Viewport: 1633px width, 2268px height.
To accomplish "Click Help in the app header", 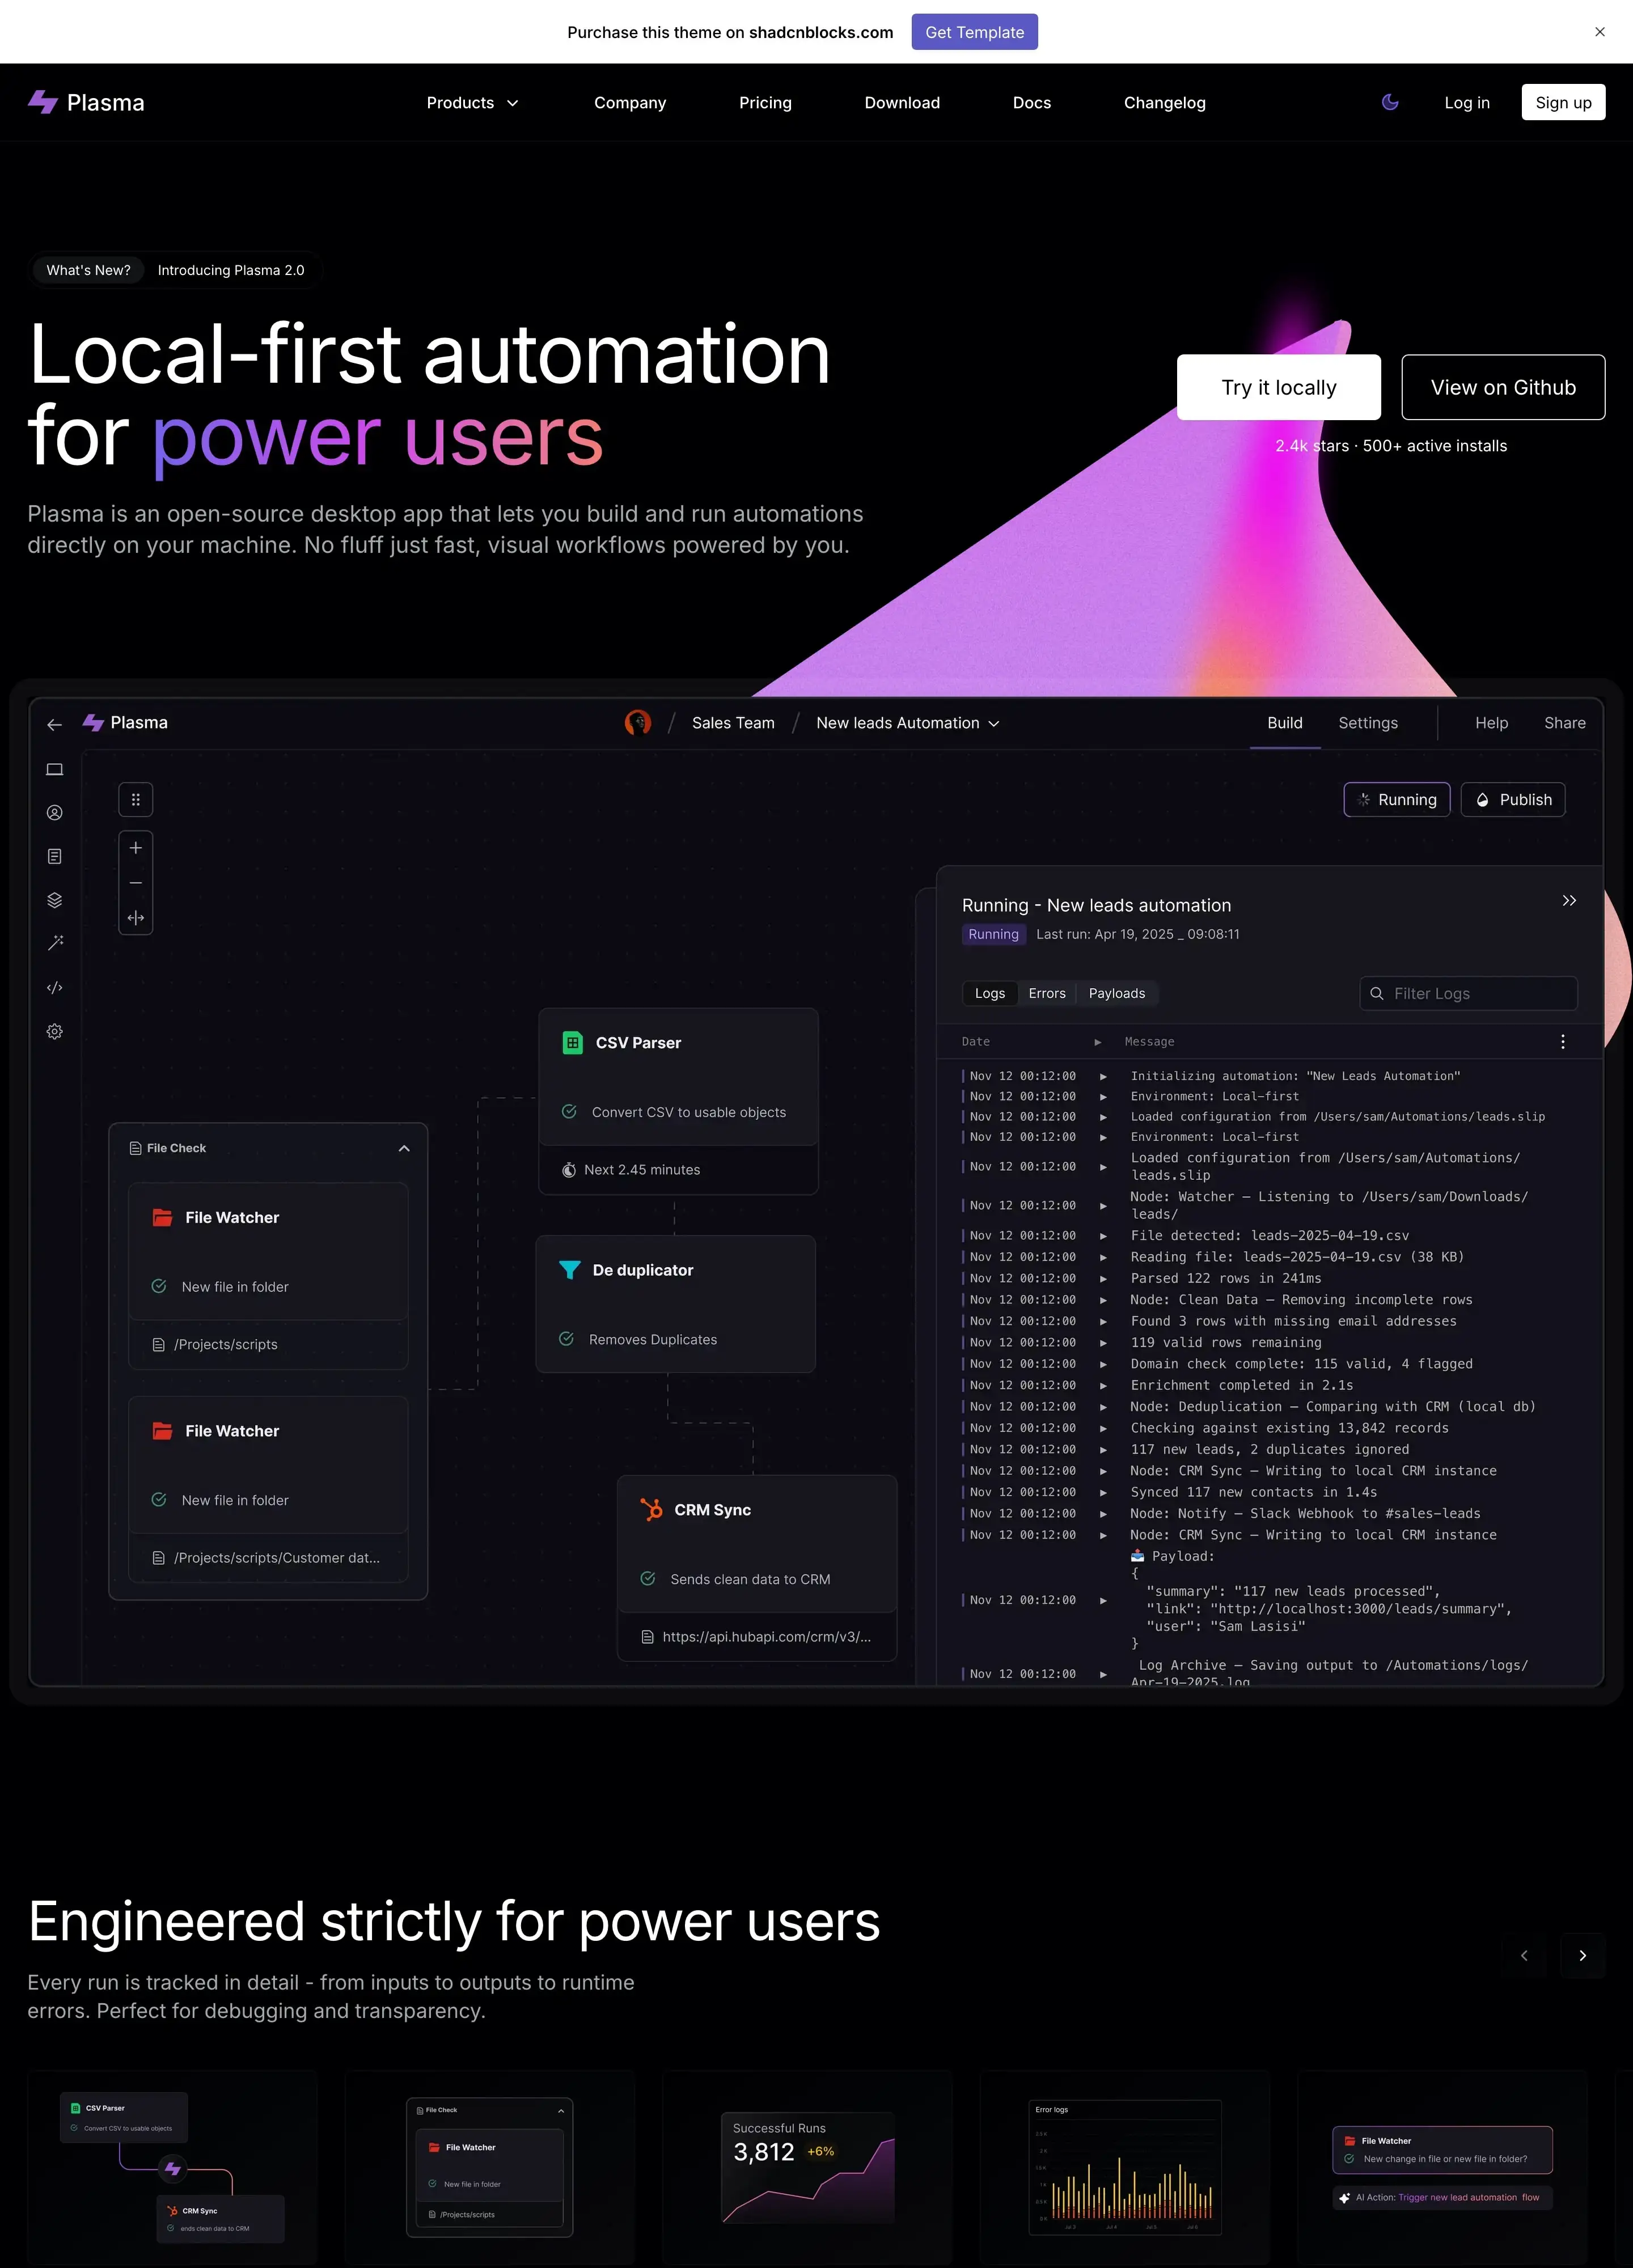I will pyautogui.click(x=1491, y=723).
